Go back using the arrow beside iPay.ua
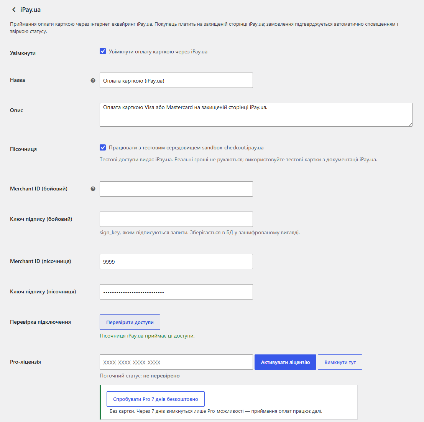The image size is (424, 422). click(x=14, y=10)
